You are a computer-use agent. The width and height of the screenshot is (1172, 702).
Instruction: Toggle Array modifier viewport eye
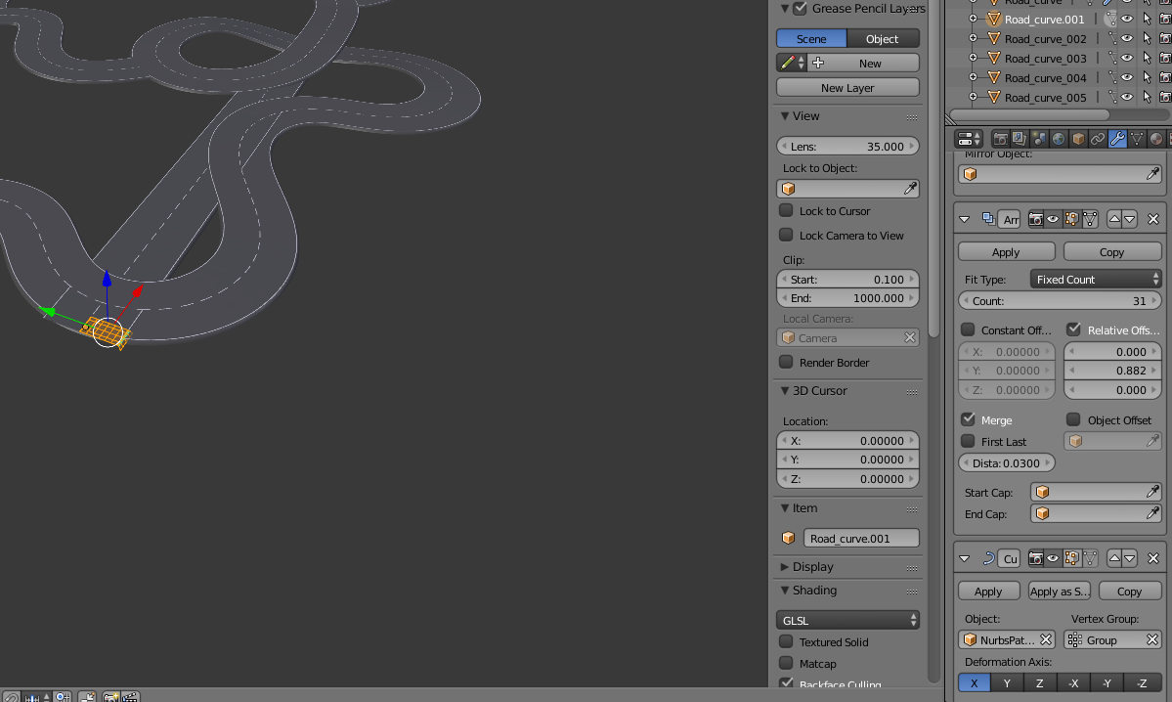[x=1053, y=219]
